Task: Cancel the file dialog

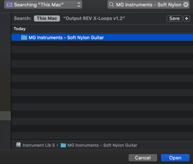Action: 143,158
